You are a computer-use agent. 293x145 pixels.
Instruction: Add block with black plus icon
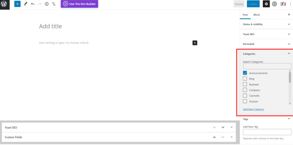point(195,43)
